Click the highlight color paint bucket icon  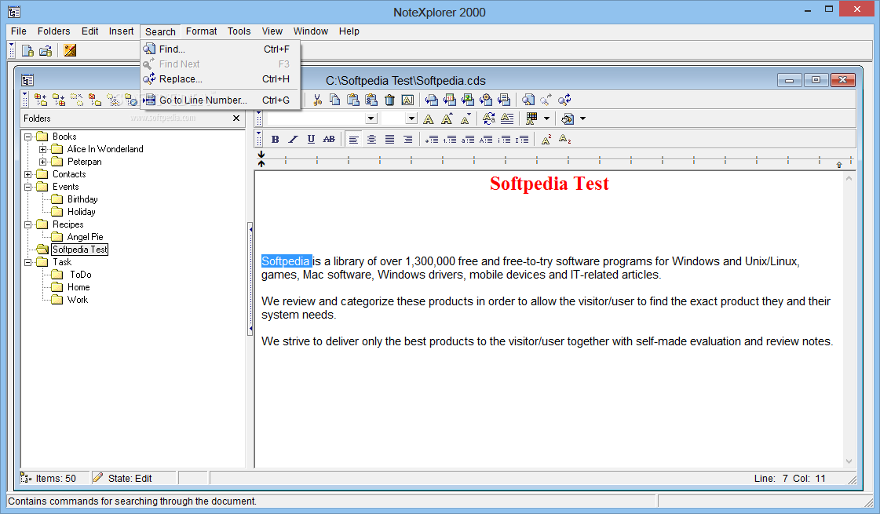(x=568, y=118)
